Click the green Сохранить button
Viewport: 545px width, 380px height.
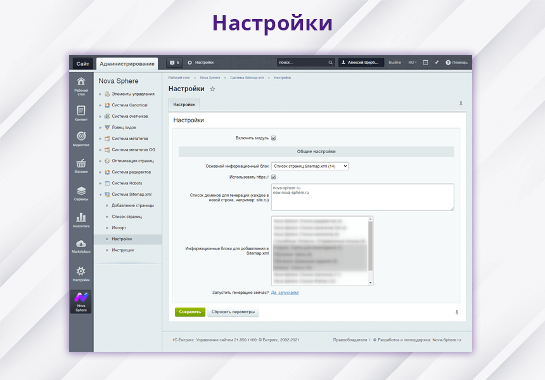pyautogui.click(x=190, y=312)
